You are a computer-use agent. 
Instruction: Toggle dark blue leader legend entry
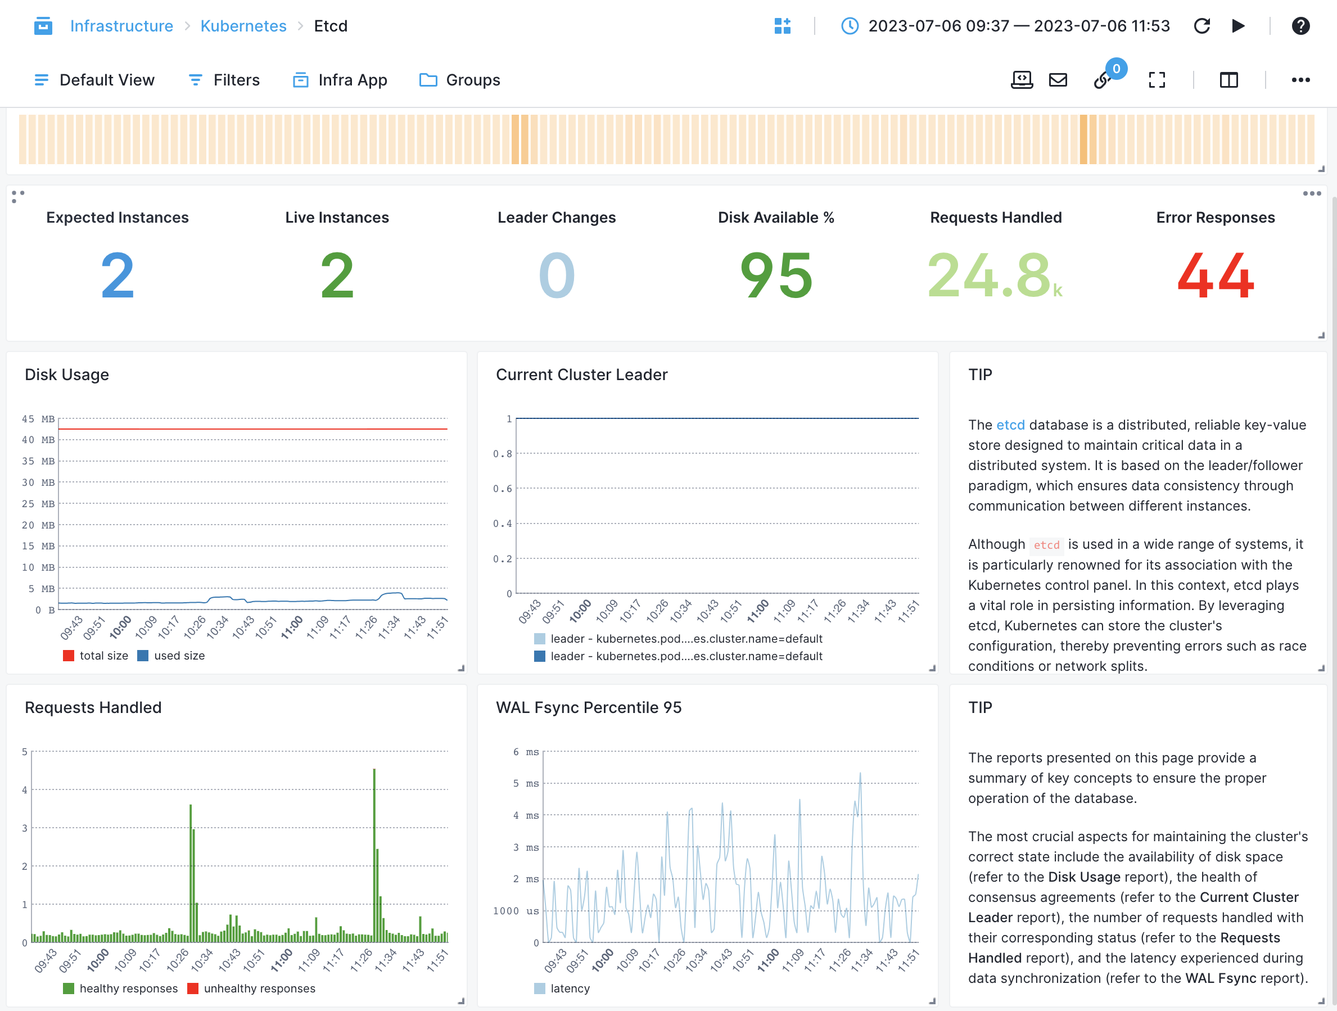pos(678,656)
